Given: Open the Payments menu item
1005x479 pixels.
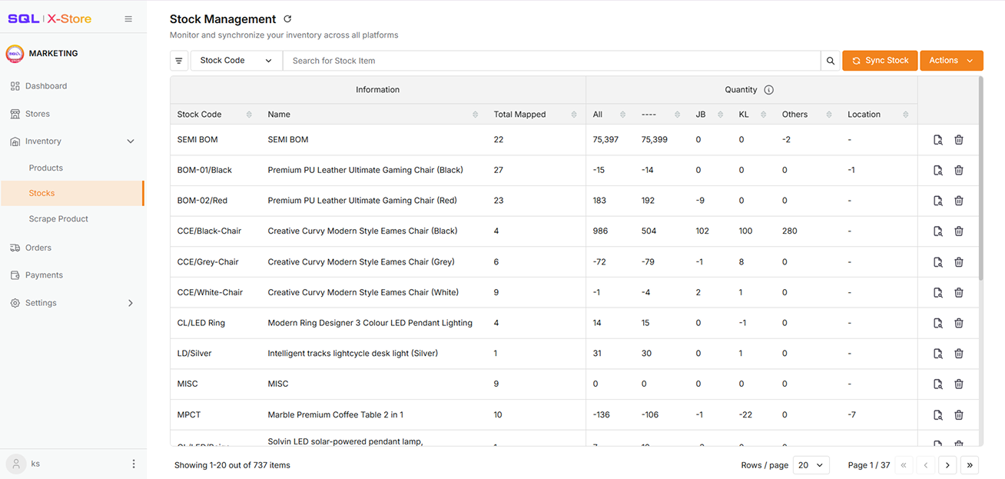Looking at the screenshot, I should (44, 275).
